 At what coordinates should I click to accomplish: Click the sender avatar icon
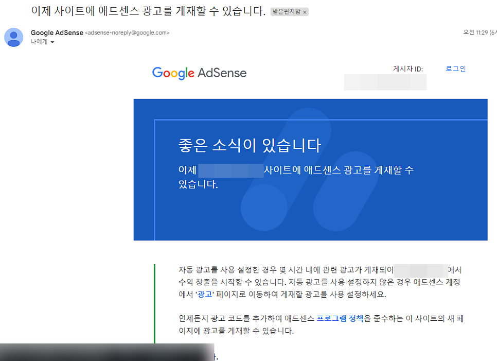13,38
